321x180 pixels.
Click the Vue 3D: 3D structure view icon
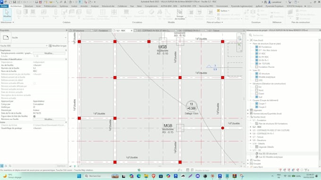(257, 154)
